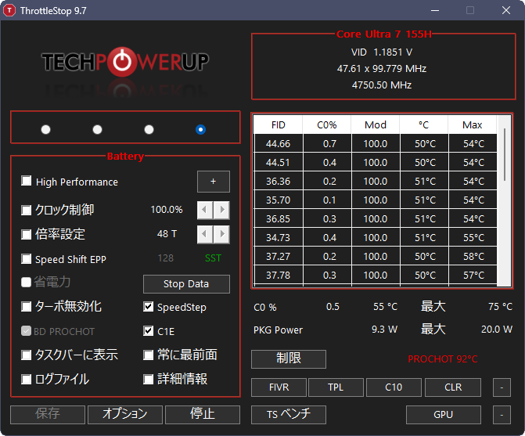Screen dimensions: 525x436
Task: Click the Speed Shift EPP value 128
Action: pyautogui.click(x=166, y=258)
